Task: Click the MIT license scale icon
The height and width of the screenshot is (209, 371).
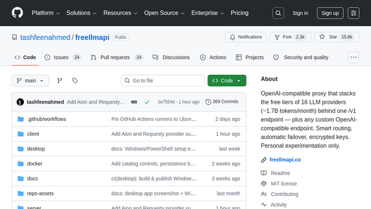Action: [x=264, y=183]
